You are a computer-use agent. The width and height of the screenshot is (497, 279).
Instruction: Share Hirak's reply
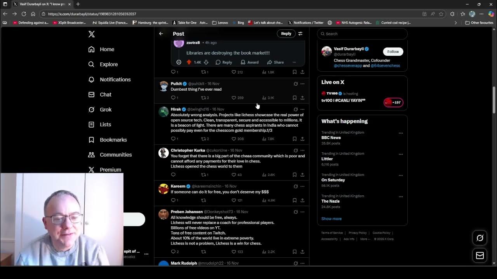click(302, 139)
